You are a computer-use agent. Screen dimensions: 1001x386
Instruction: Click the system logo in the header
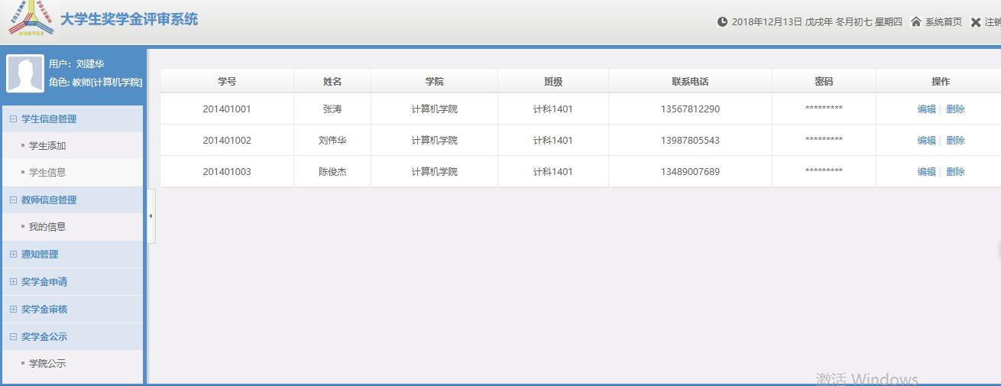pyautogui.click(x=31, y=20)
